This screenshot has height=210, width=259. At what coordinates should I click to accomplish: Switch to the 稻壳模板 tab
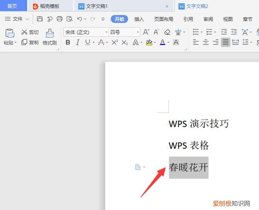[50, 6]
